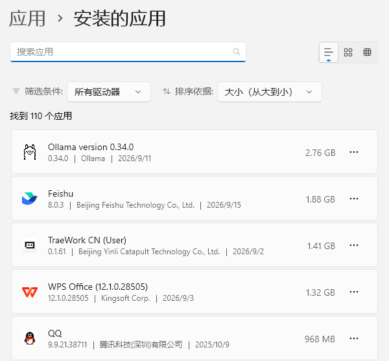389x361 pixels.
Task: Click Beijing Feishu Technology Co., Ltd. publisher
Action: click(136, 205)
